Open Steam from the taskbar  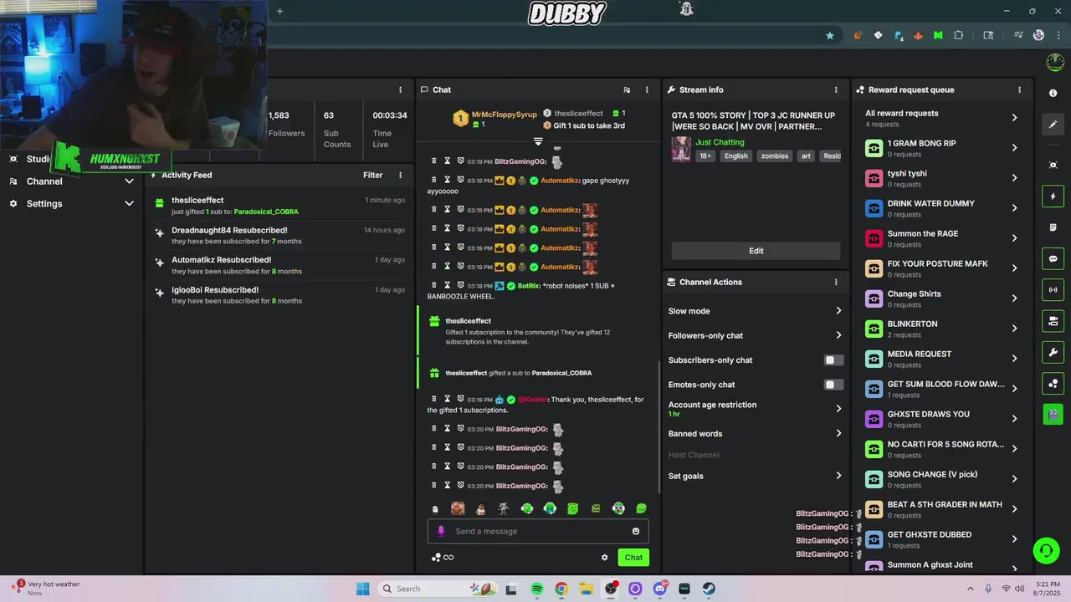[709, 589]
